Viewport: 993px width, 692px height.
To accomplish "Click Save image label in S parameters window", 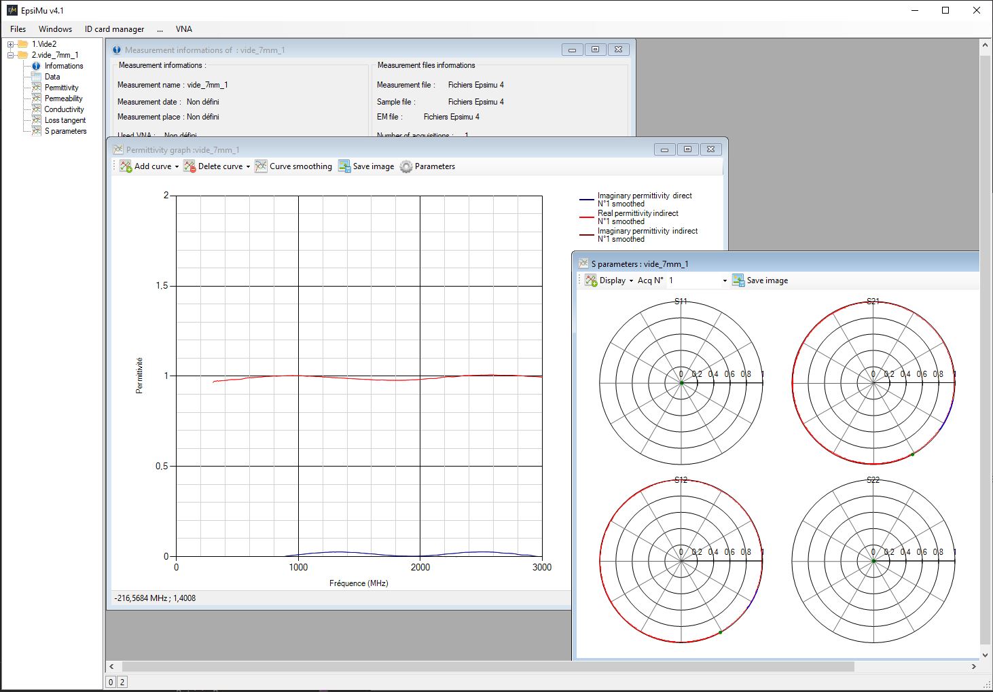I will [768, 280].
